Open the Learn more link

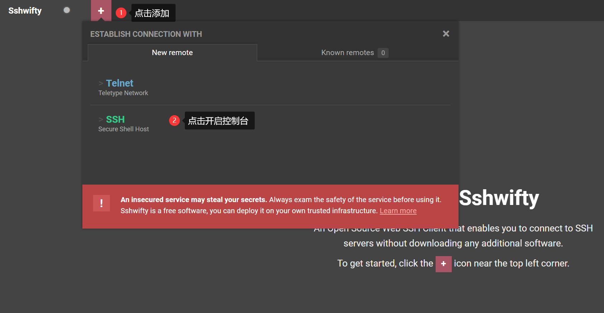(398, 211)
